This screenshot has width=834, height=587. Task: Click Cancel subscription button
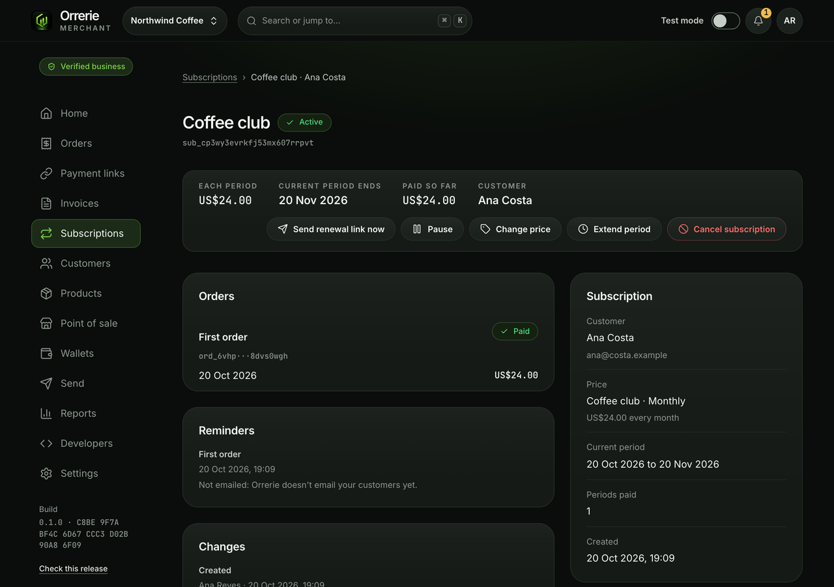tap(726, 229)
